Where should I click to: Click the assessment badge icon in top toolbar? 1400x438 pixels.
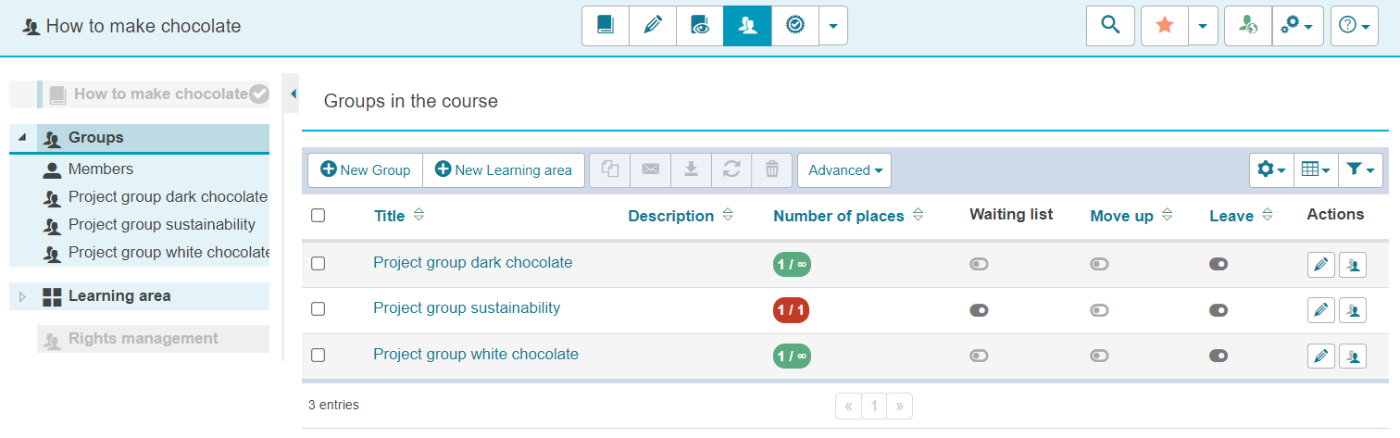coord(794,26)
